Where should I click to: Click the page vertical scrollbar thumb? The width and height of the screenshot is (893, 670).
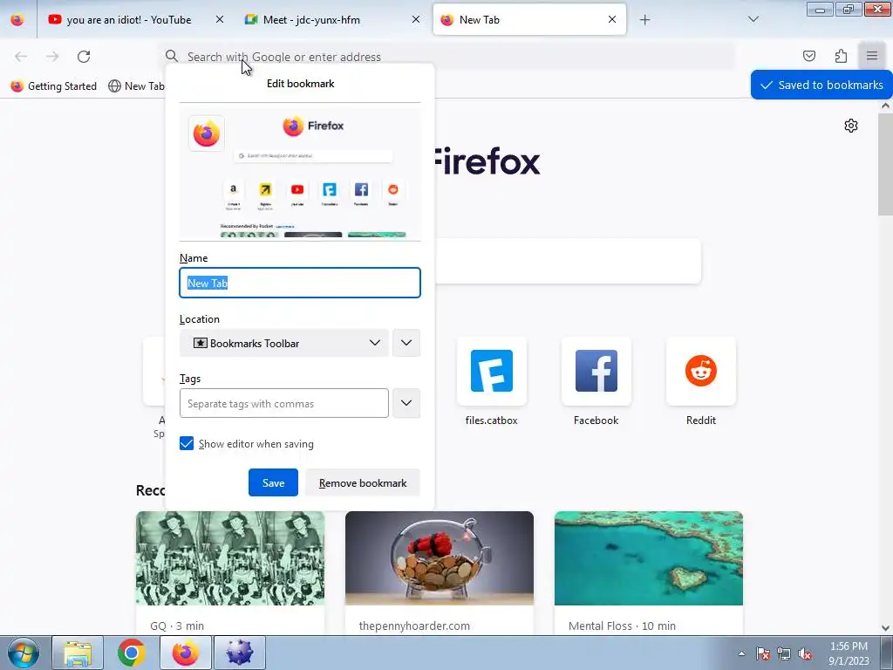click(885, 164)
